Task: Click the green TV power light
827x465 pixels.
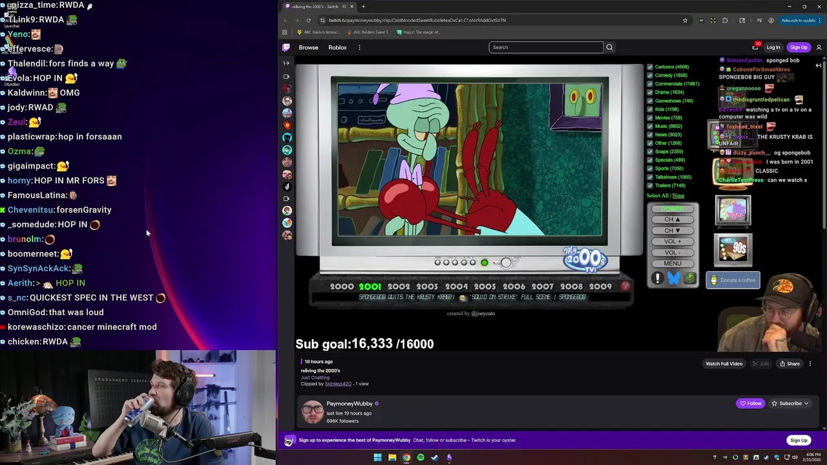Action: pos(484,263)
